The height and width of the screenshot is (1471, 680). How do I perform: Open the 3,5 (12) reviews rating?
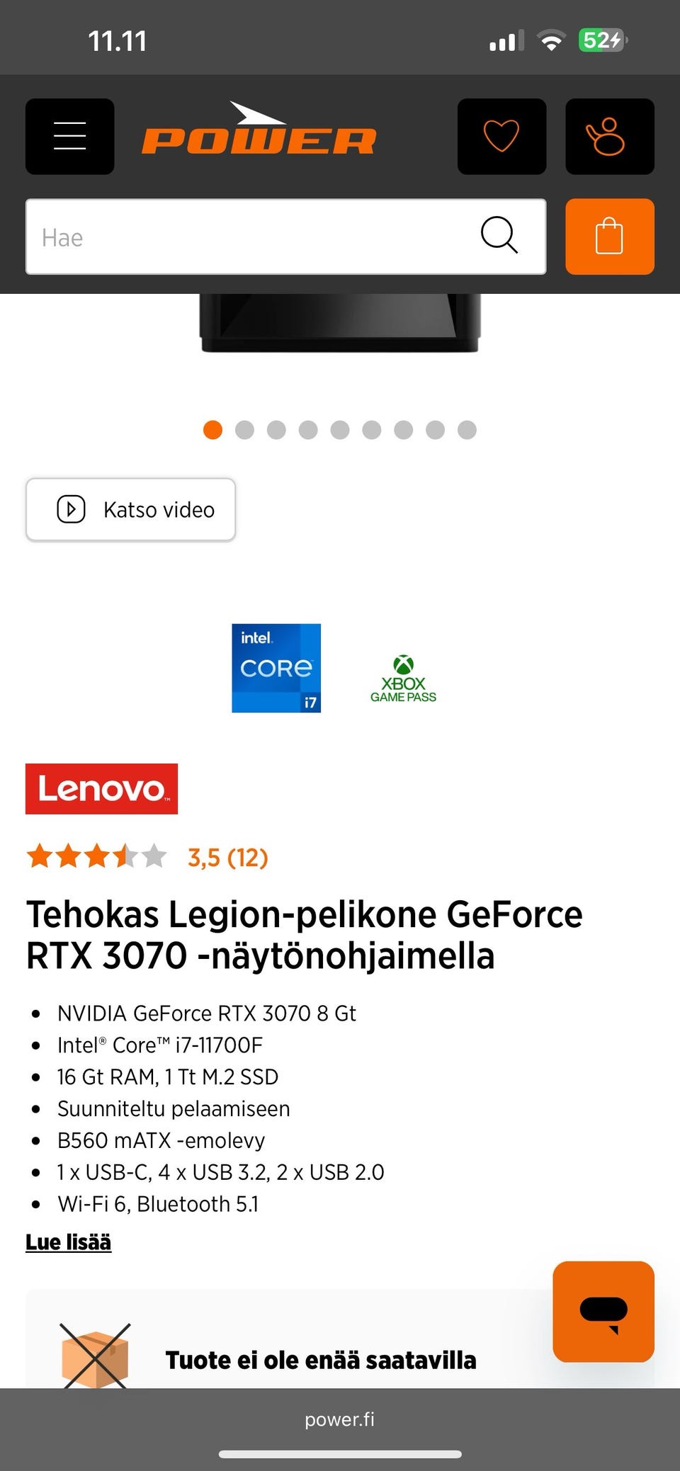[227, 858]
